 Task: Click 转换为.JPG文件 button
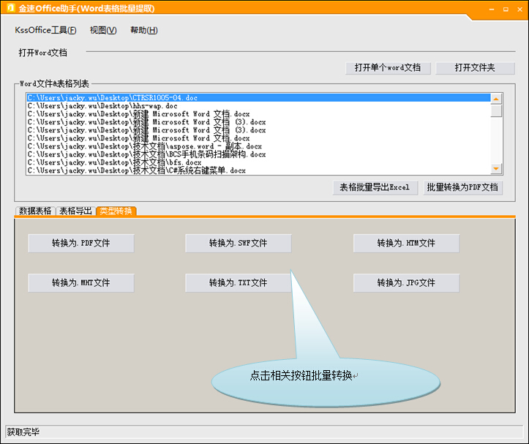click(x=406, y=283)
